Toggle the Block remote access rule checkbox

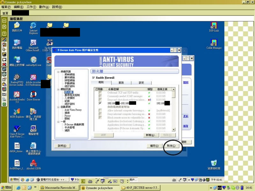click(100, 117)
